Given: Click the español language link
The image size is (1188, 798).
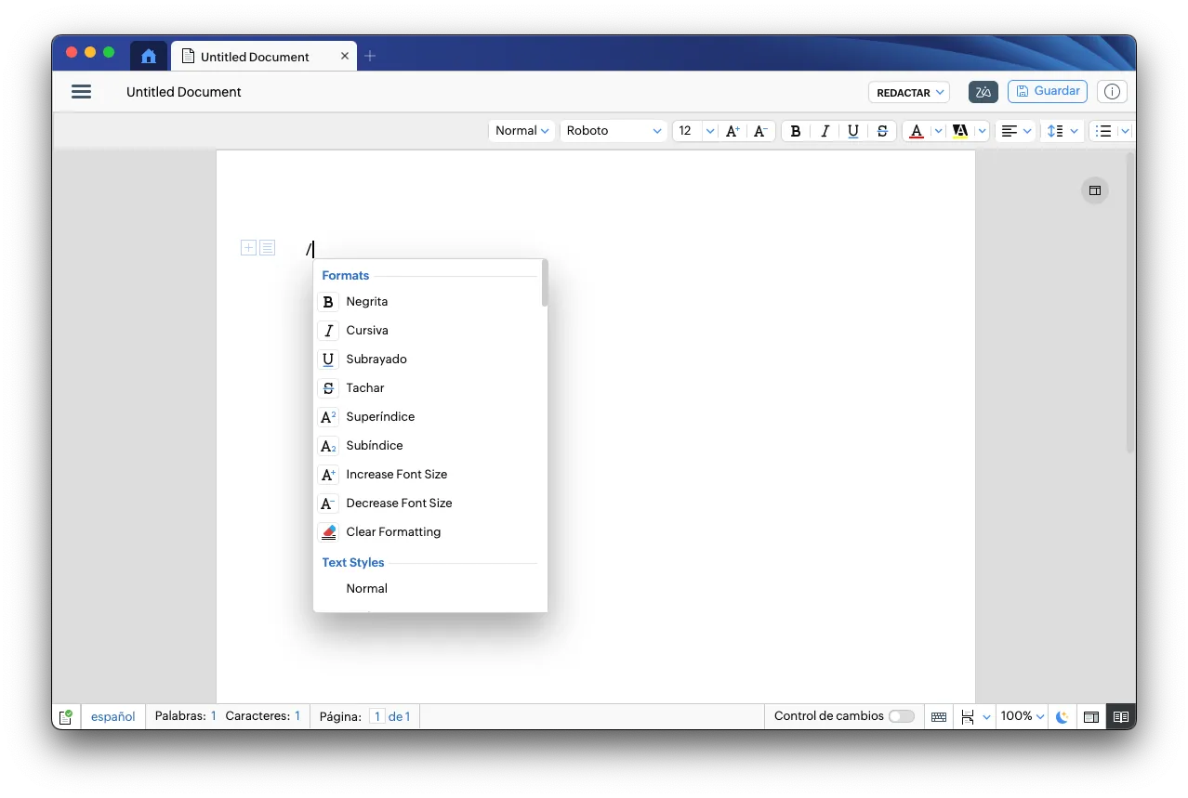Looking at the screenshot, I should (113, 716).
